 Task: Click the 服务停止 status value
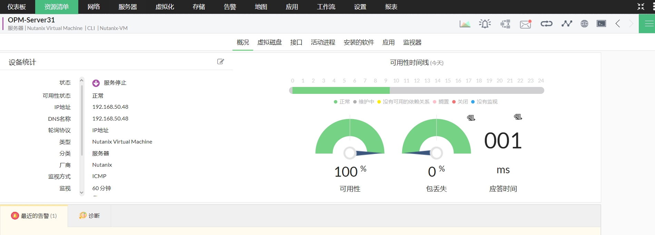pyautogui.click(x=115, y=83)
